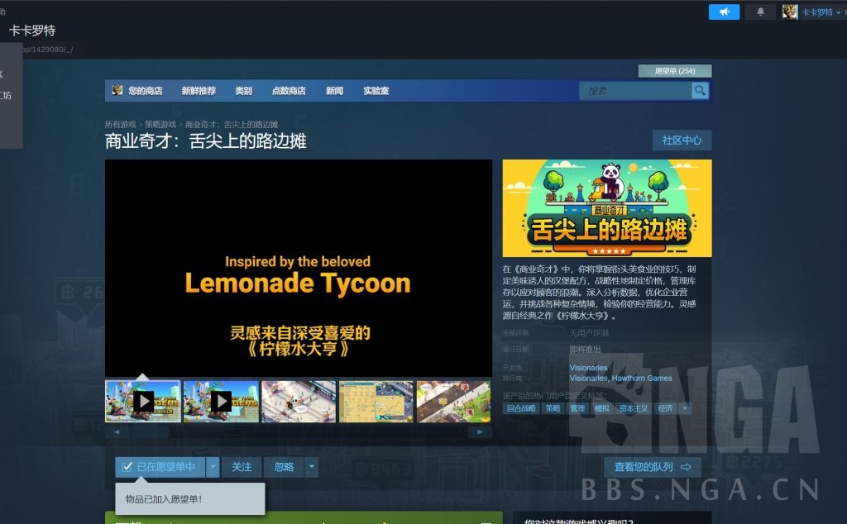
Task: Select the 资本主义 tag
Action: pyautogui.click(x=633, y=408)
